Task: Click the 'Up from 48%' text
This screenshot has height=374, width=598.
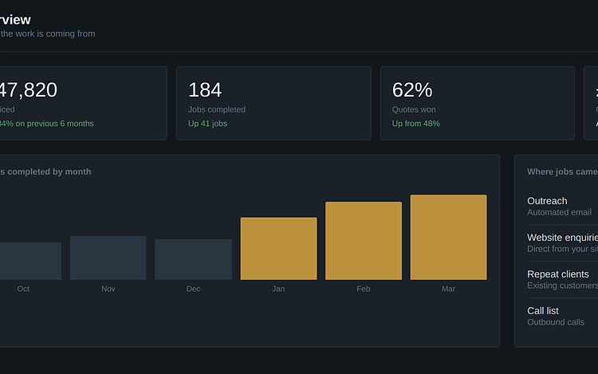Action: 415,124
